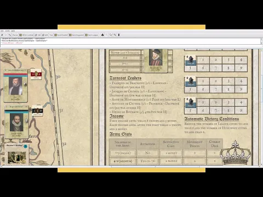263x197 pixels.
Task: Click the zoom out magnifier icon
Action: click(x=111, y=35)
